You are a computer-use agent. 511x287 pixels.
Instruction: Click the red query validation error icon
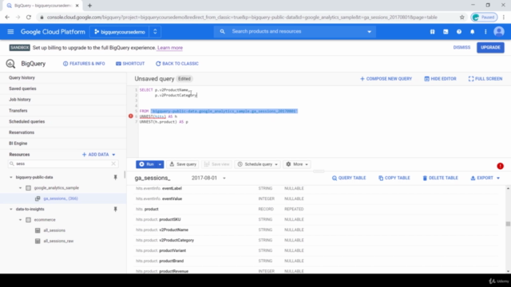(500, 166)
